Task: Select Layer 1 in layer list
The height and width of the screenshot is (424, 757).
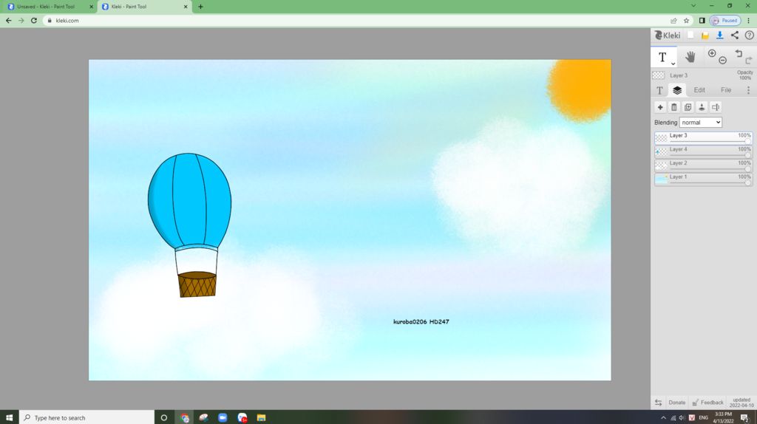Action: point(703,179)
